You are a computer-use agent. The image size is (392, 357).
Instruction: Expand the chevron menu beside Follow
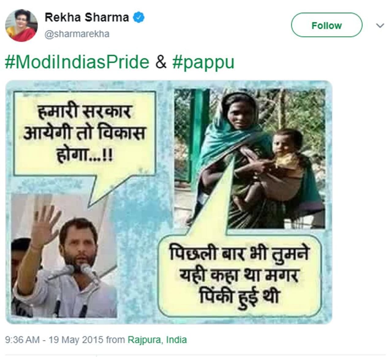pyautogui.click(x=380, y=25)
